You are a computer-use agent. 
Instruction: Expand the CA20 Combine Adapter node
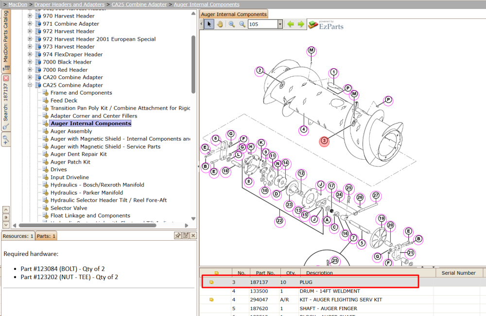(30, 77)
